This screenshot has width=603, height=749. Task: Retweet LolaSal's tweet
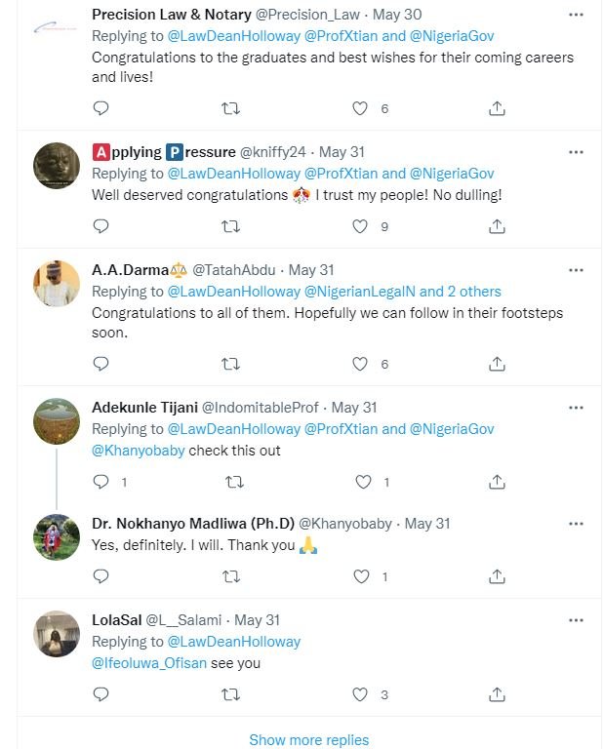[231, 694]
